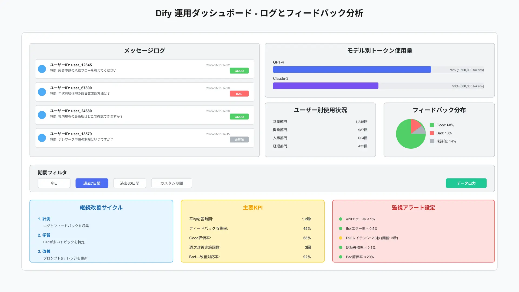Select the 過去30日間 period filter
The image size is (519, 292).
pyautogui.click(x=130, y=183)
